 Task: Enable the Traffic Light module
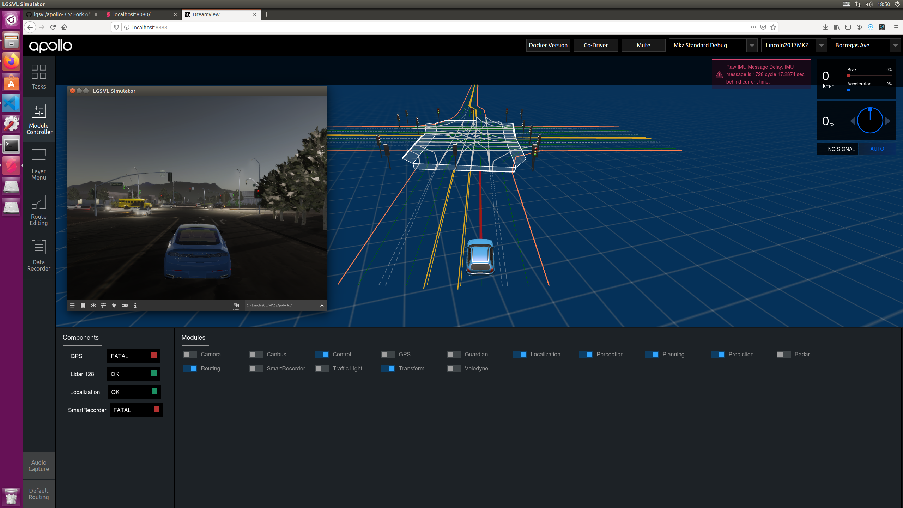(x=321, y=368)
